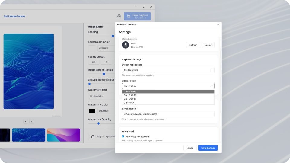Close the RatioShot Settings dialog
This screenshot has height=163, width=290.
coord(218,24)
